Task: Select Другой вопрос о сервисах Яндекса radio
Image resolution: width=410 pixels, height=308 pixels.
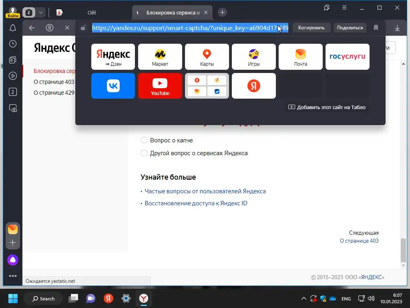Action: (144, 153)
